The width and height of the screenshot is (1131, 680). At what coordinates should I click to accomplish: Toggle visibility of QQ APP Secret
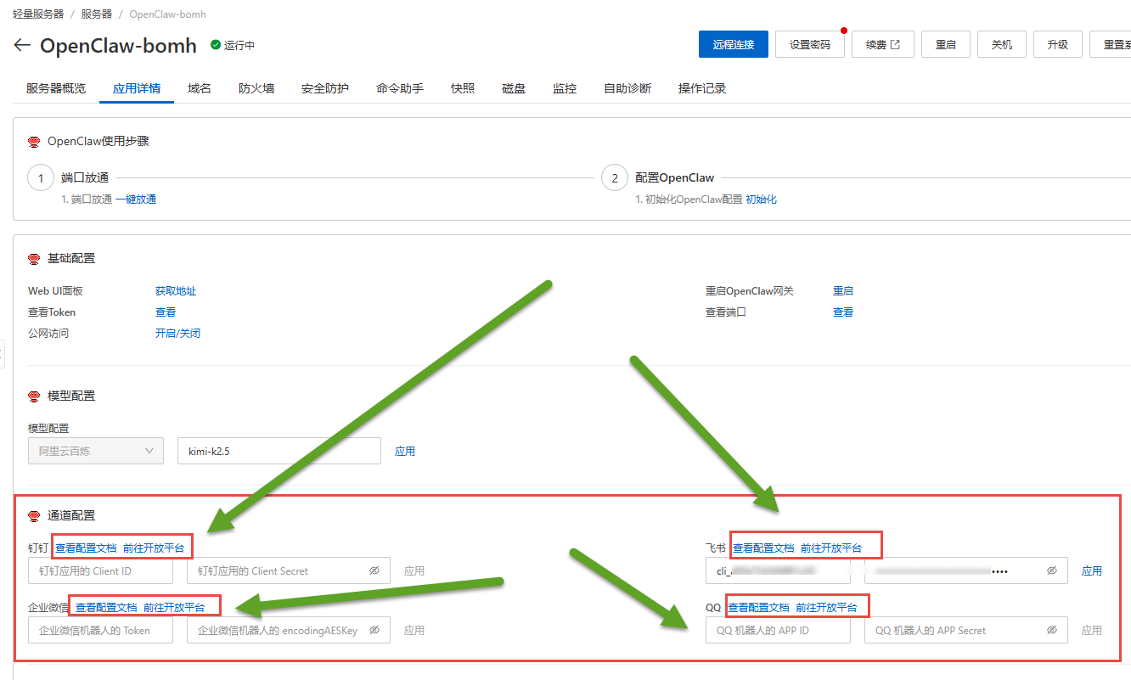[x=1051, y=631]
